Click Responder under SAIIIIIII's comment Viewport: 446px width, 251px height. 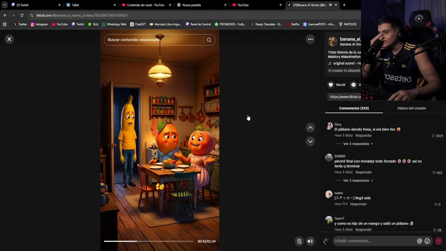tap(363, 172)
